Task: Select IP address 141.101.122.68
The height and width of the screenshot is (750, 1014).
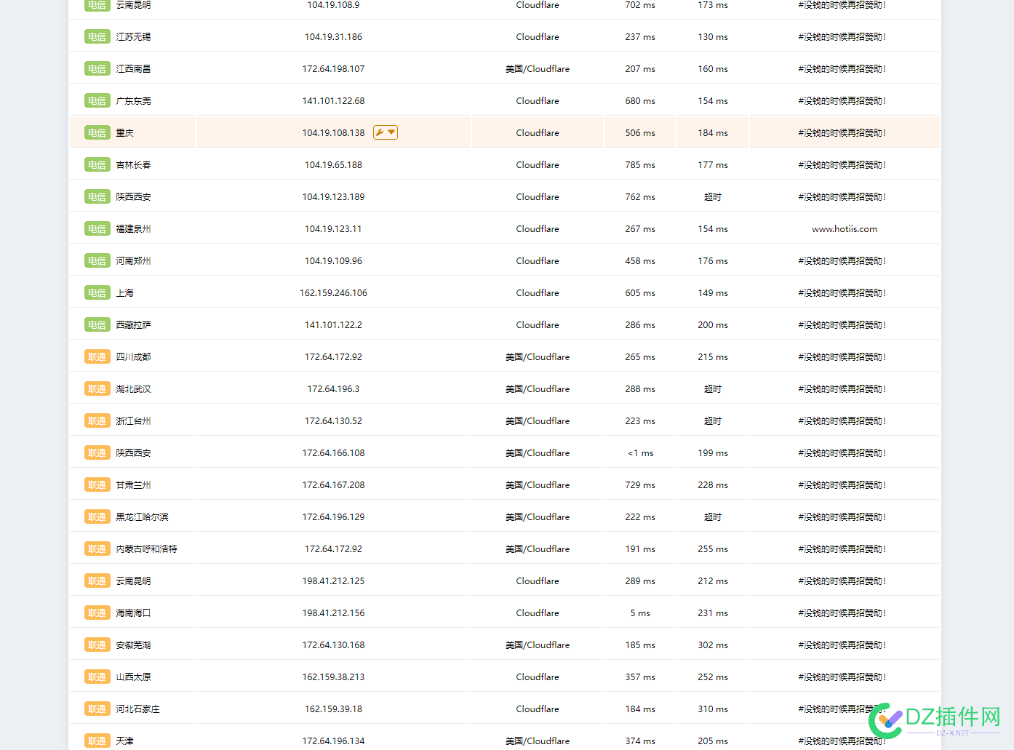Action: click(x=333, y=101)
